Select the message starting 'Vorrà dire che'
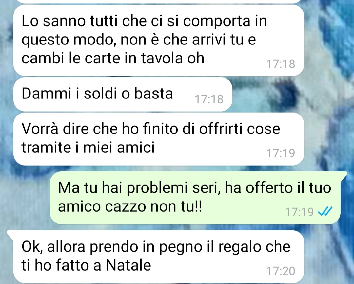 pyautogui.click(x=159, y=139)
